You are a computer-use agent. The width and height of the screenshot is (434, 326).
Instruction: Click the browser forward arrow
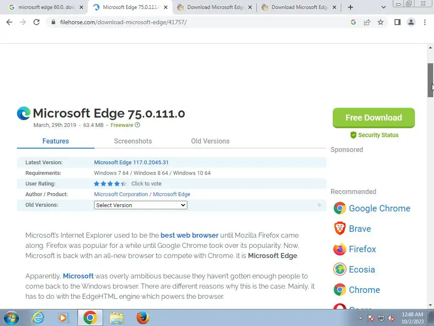click(23, 22)
